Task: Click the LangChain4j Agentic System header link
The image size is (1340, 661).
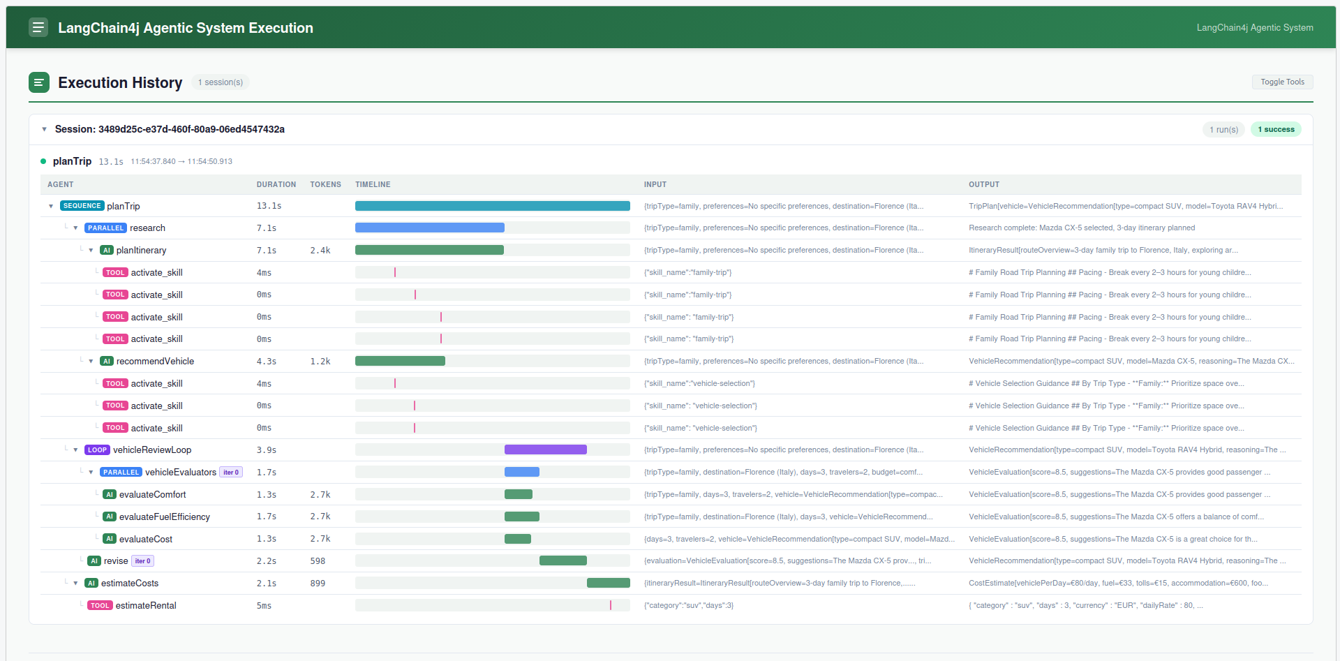Action: (1255, 27)
